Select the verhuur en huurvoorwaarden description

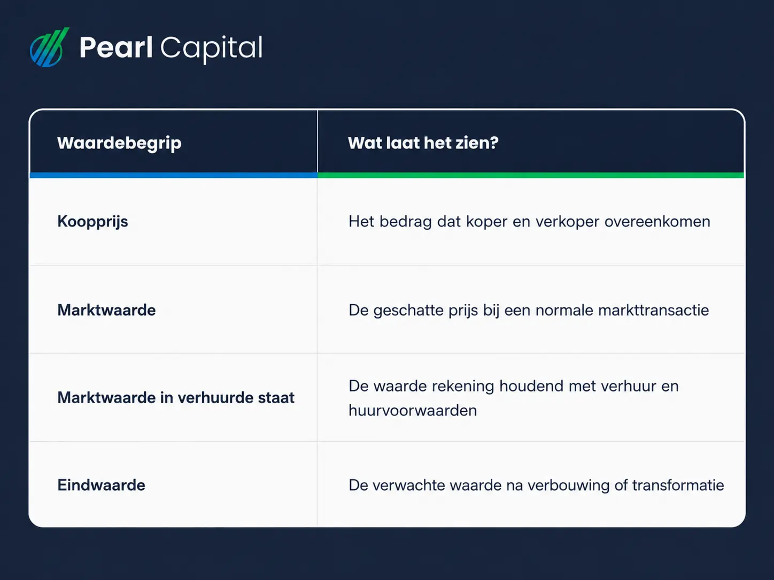pyautogui.click(x=513, y=398)
